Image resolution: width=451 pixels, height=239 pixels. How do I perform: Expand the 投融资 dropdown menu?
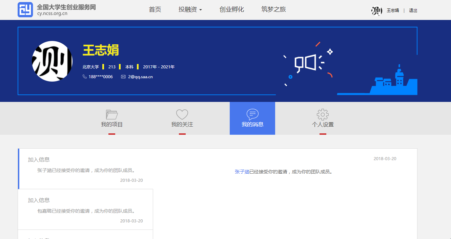[190, 9]
